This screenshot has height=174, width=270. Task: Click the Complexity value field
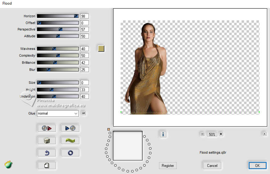[85, 55]
